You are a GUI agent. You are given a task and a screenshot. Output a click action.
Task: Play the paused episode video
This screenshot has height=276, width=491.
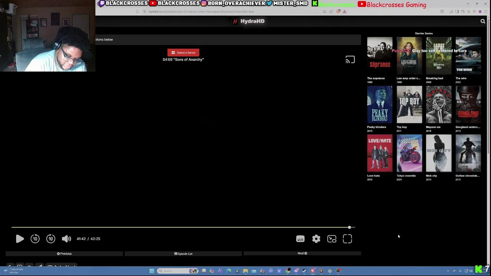pyautogui.click(x=20, y=239)
